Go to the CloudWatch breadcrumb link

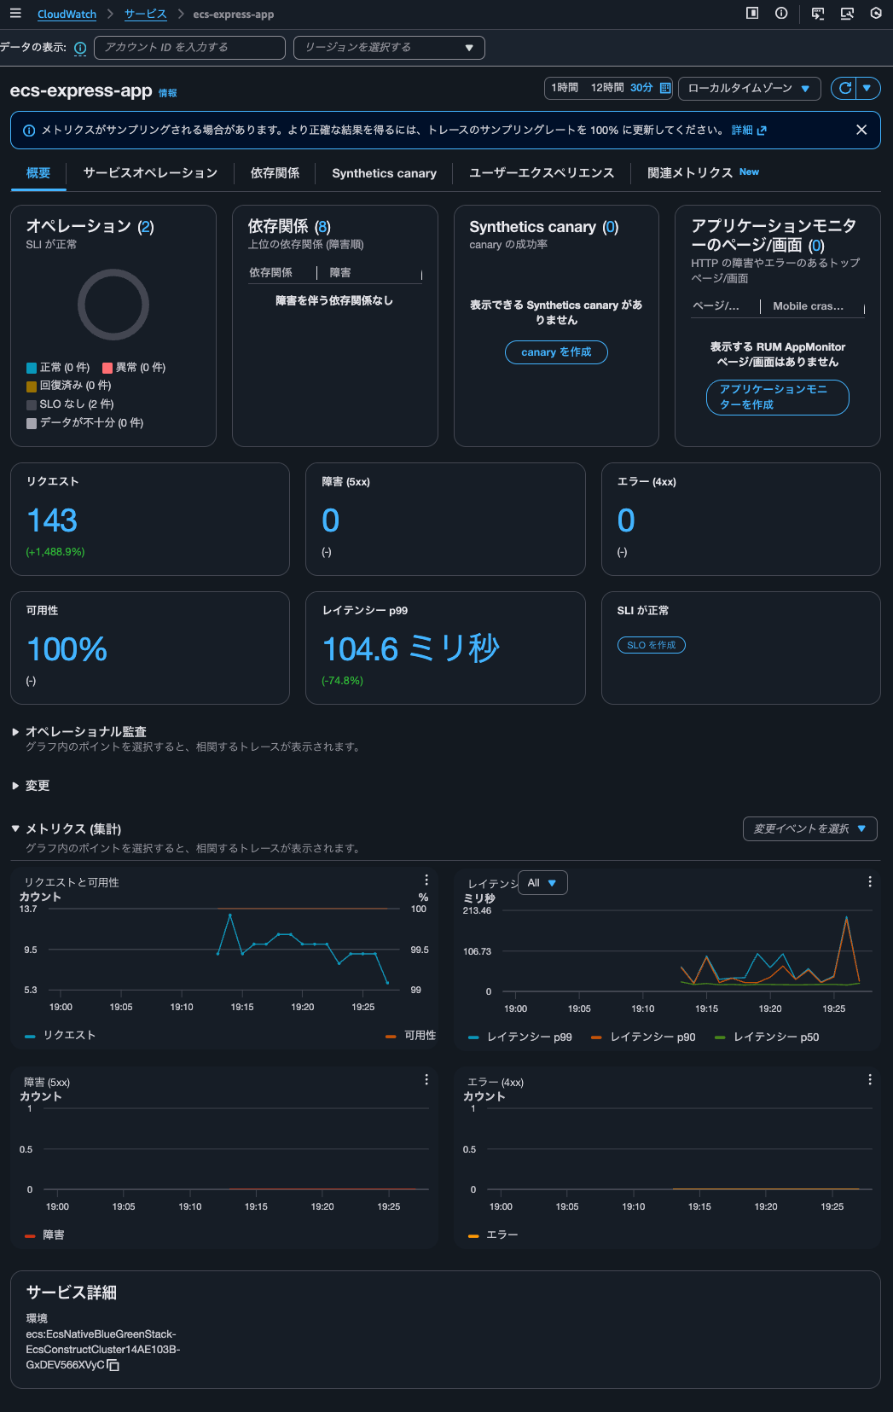67,15
